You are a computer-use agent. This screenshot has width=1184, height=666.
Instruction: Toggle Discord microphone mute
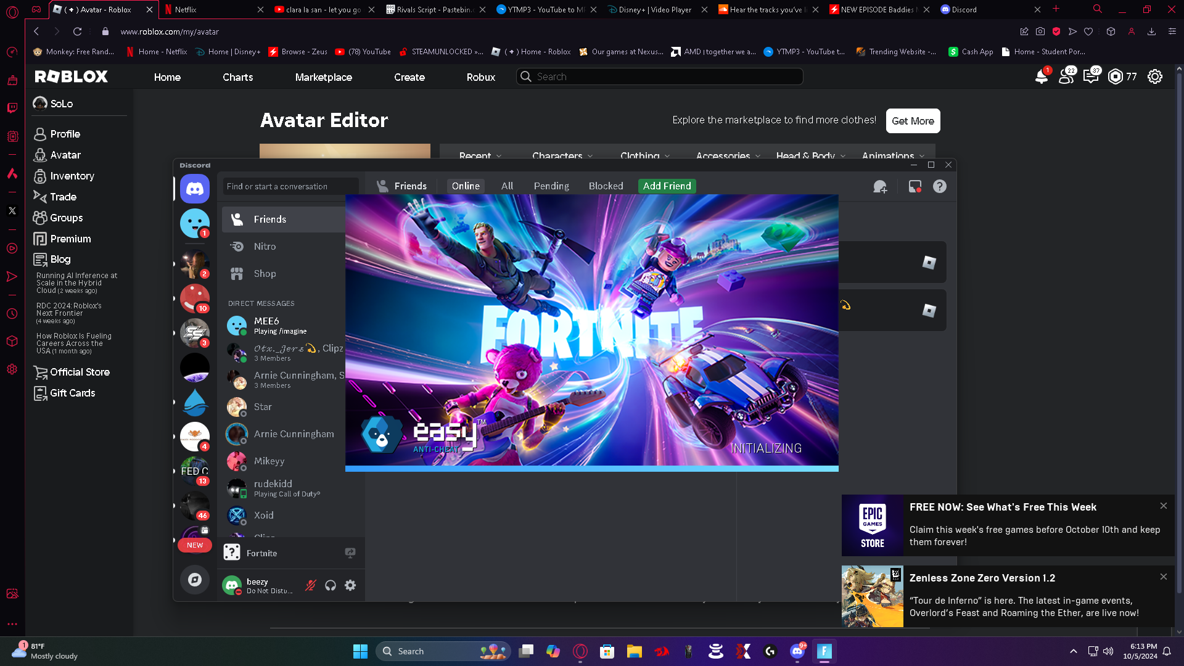311,585
